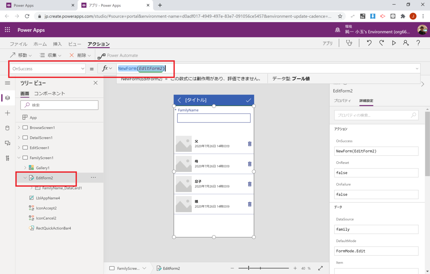The width and height of the screenshot is (430, 274).
Task: Switch to プロパティ tab in right pane
Action: click(x=342, y=101)
